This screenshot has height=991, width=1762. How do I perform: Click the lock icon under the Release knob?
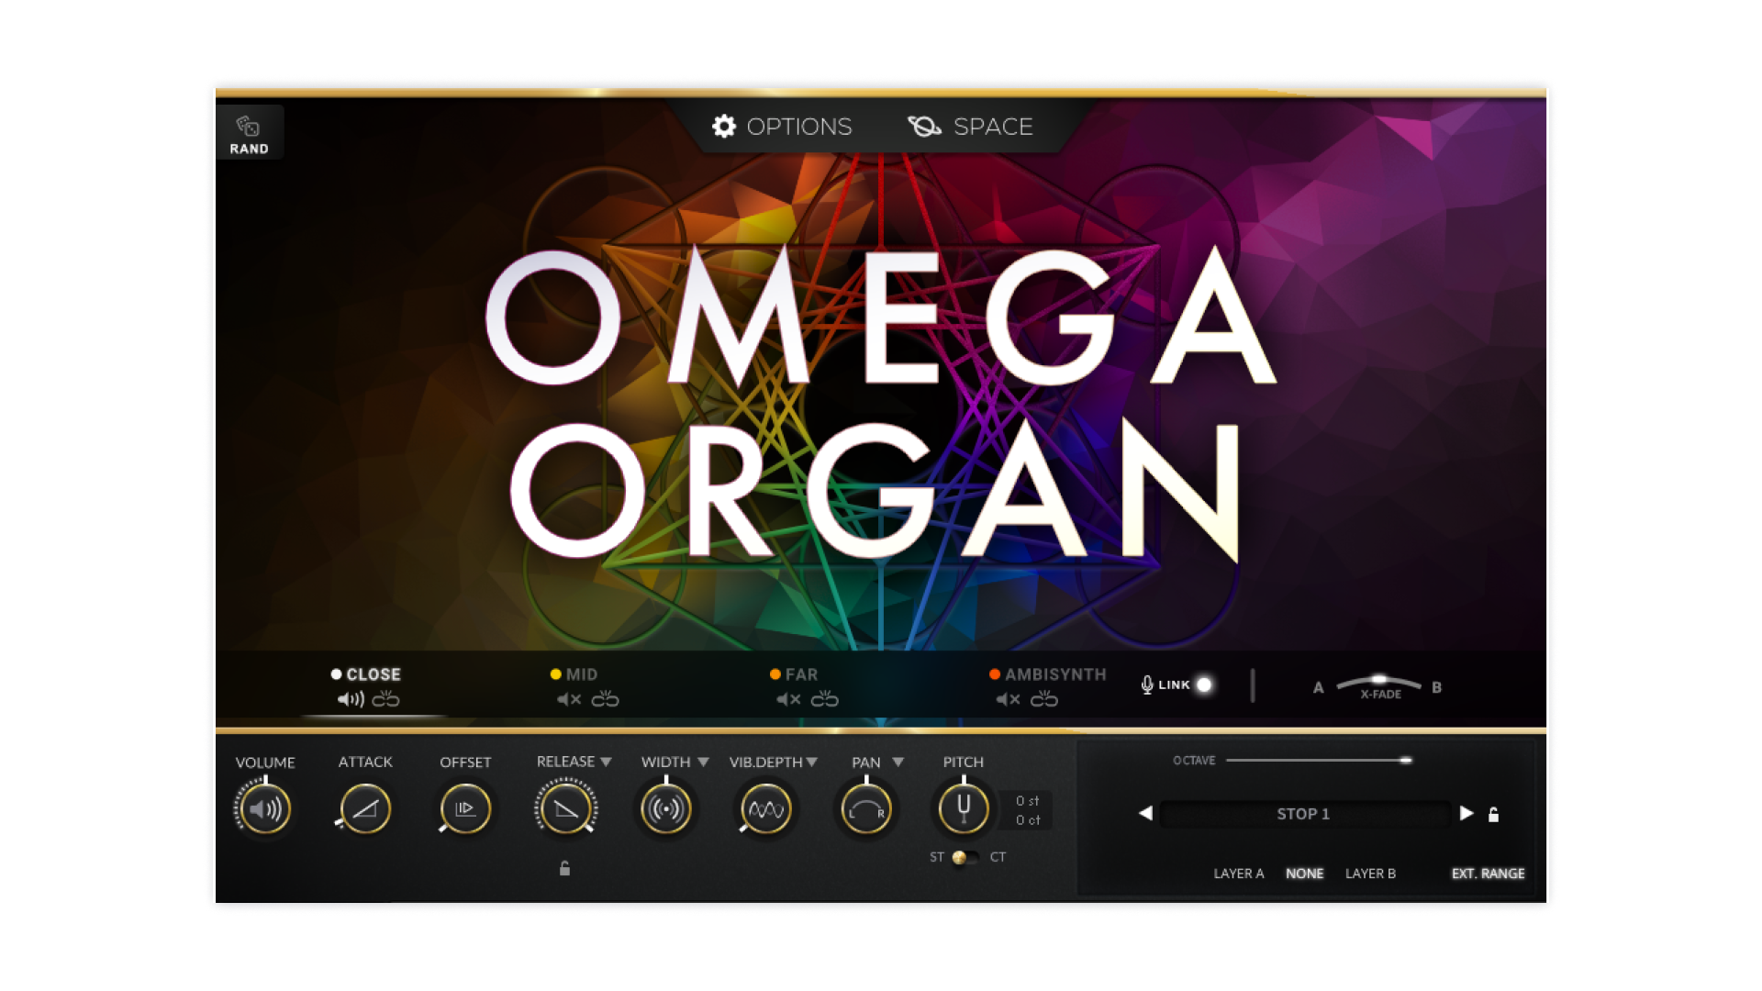point(564,868)
